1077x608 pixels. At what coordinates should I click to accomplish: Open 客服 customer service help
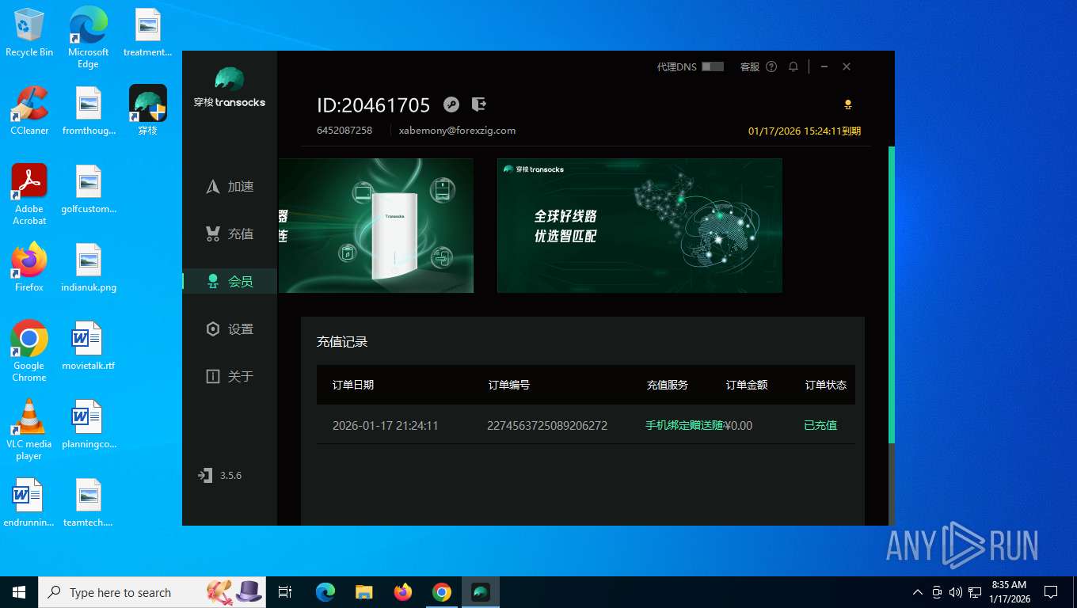coord(758,66)
